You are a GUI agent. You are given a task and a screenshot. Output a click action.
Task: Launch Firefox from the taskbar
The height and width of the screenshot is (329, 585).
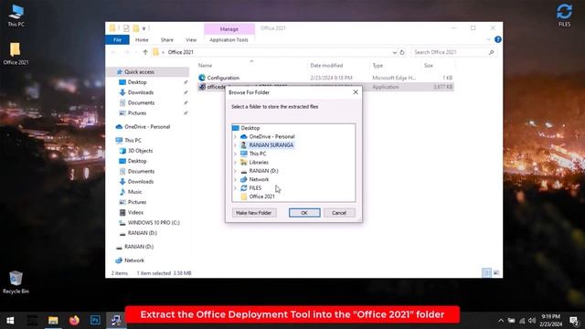point(74,321)
